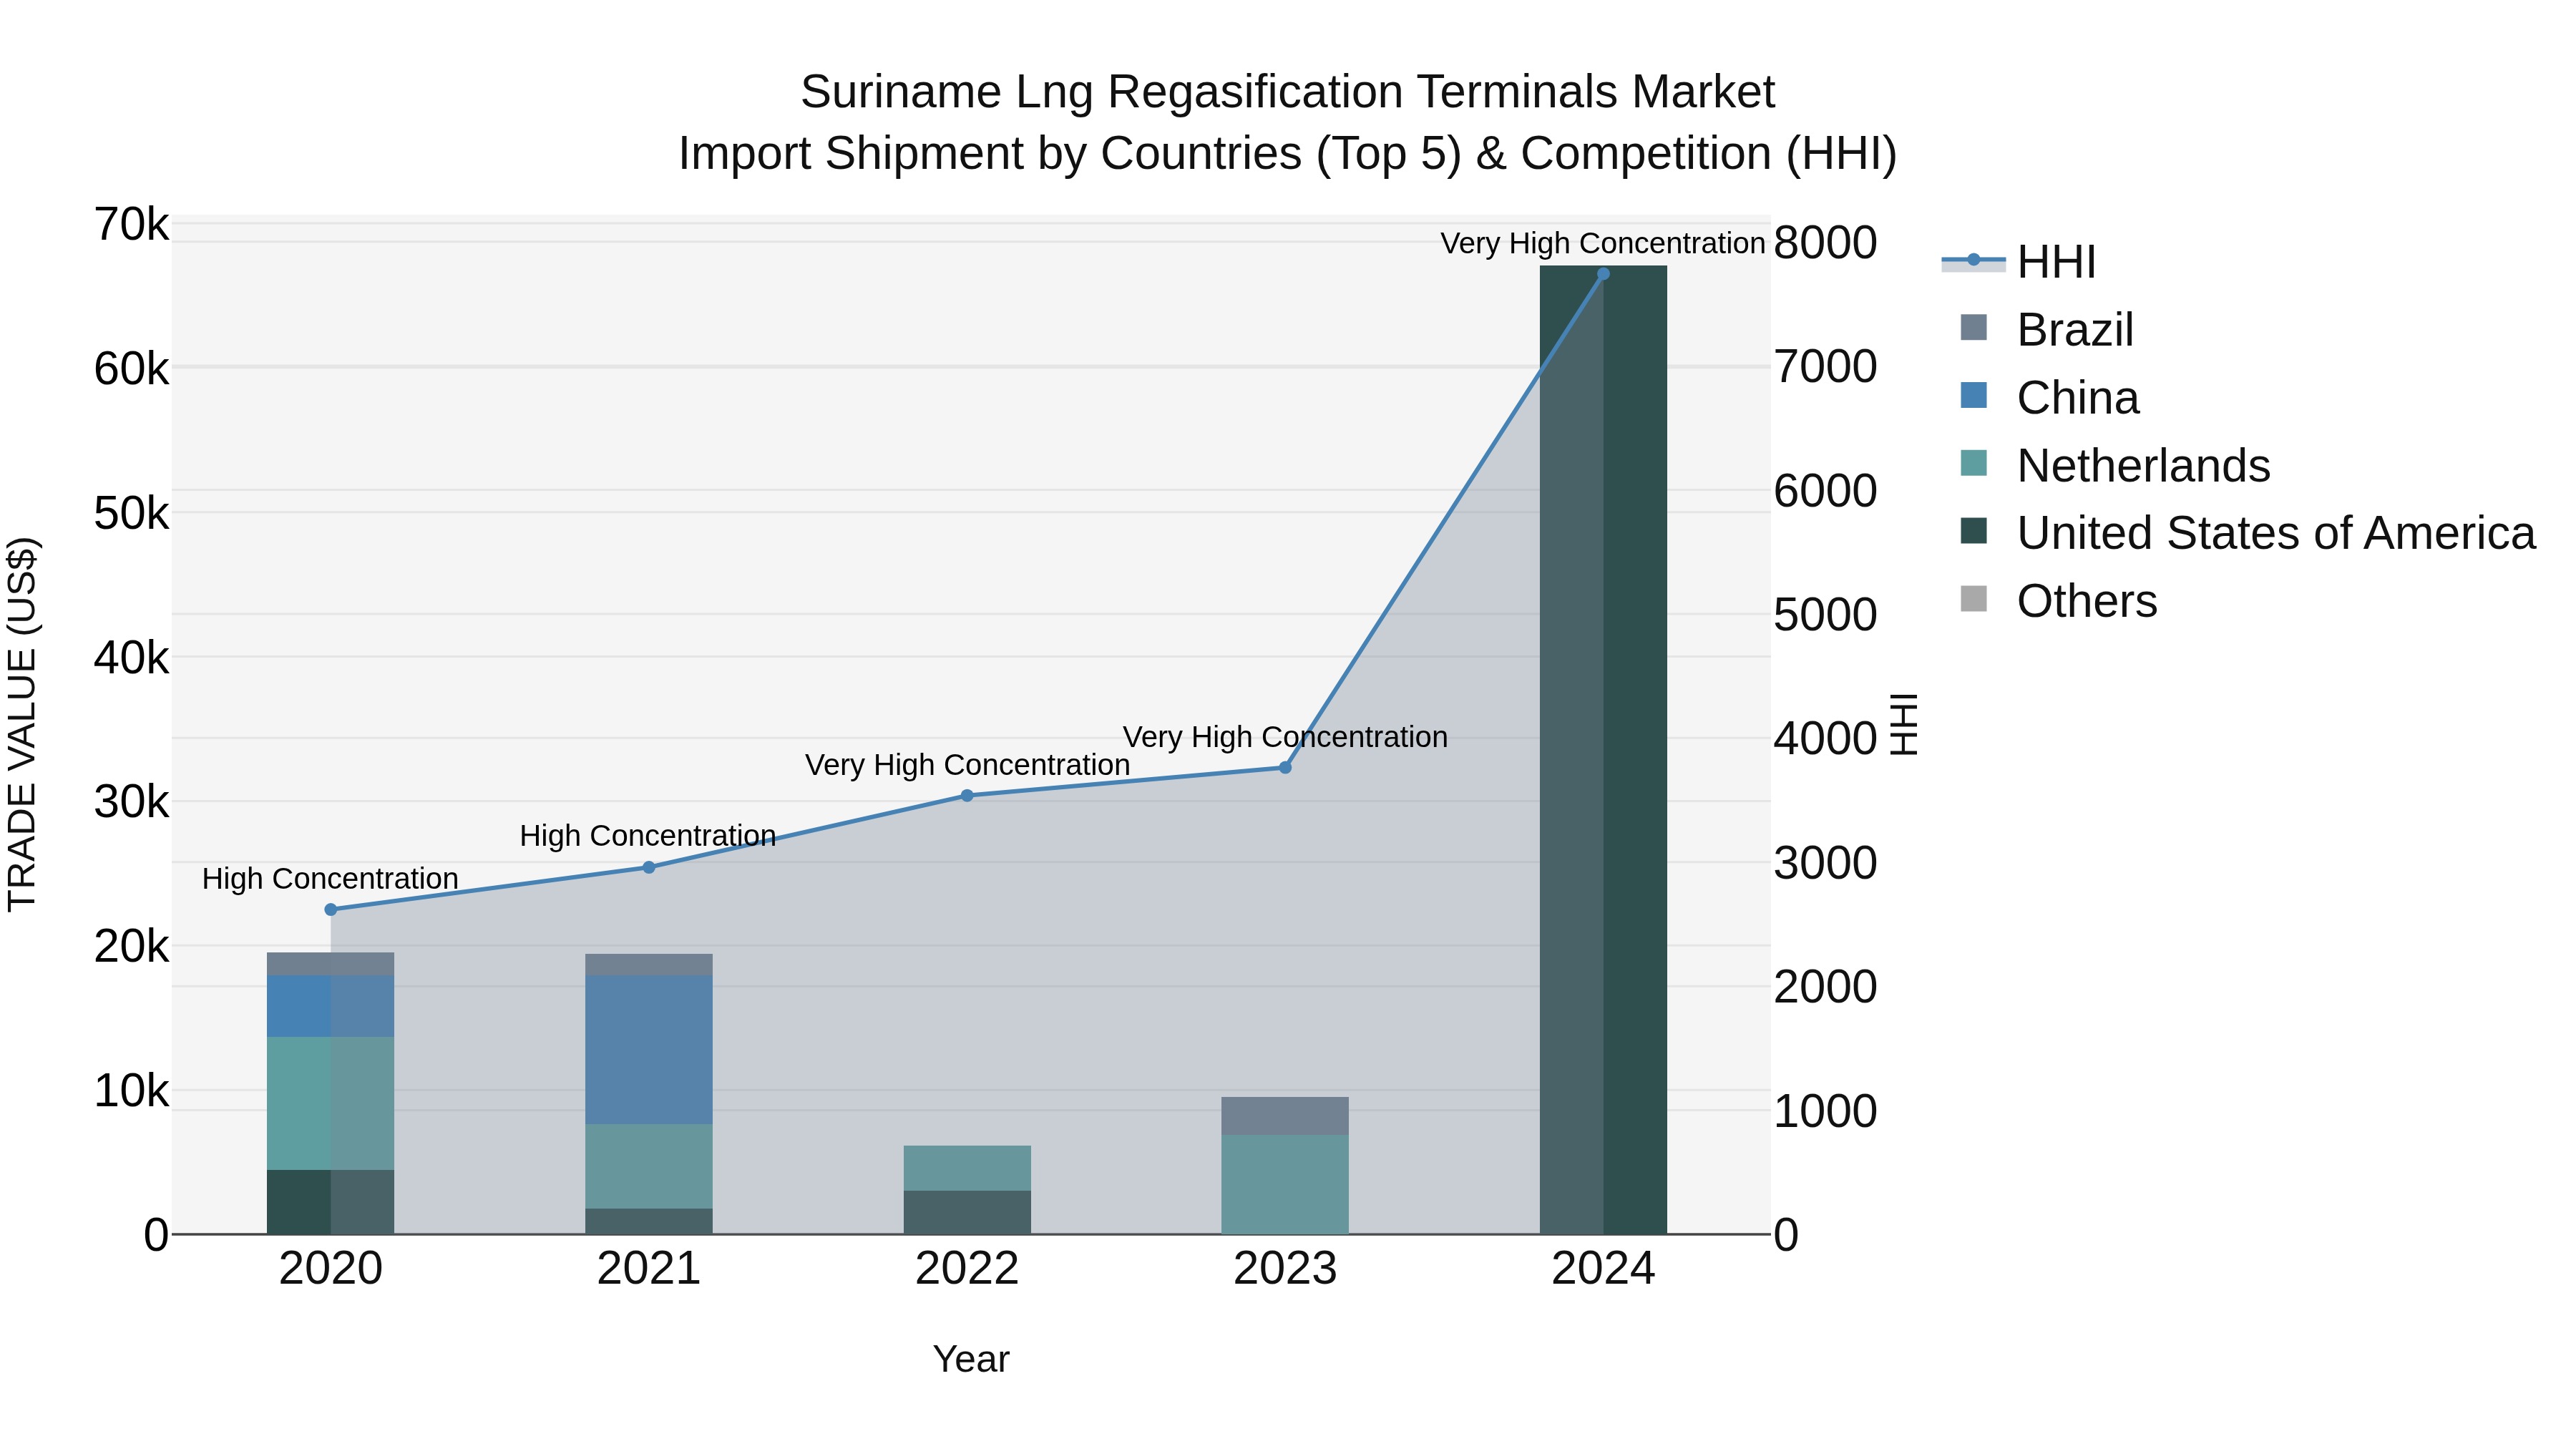Click the 2023 Netherlands bar segment
The height and width of the screenshot is (1449, 2576).
coord(1285,1184)
